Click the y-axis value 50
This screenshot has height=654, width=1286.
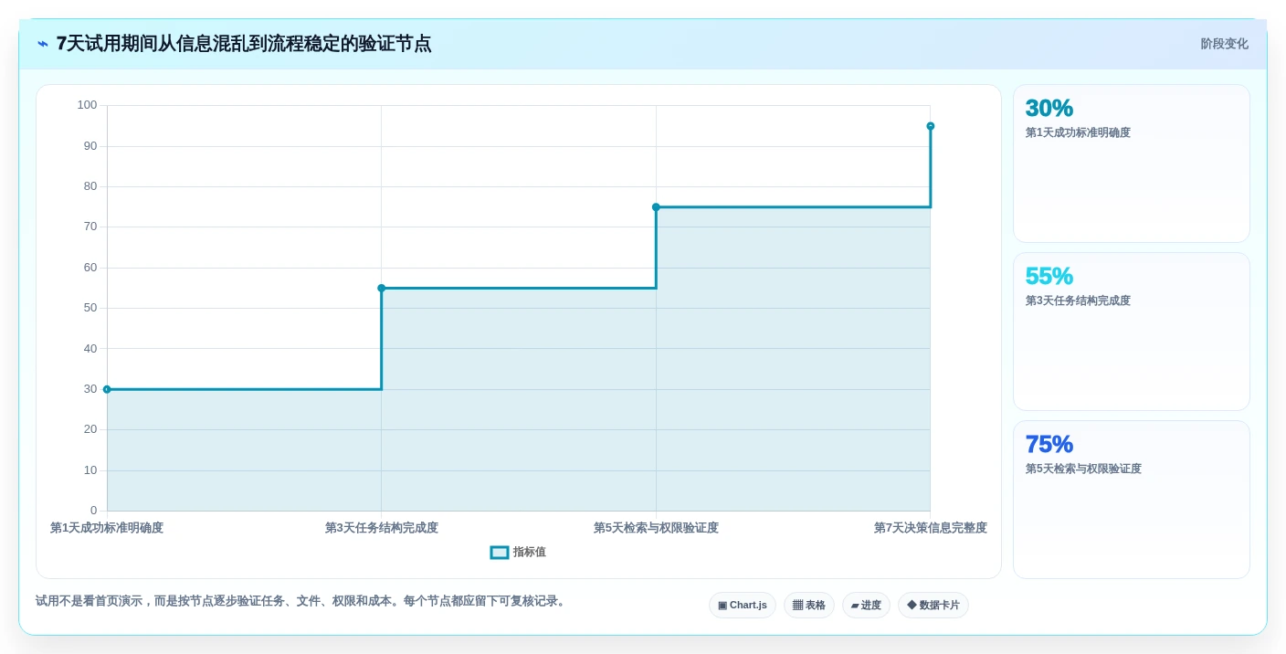(90, 308)
